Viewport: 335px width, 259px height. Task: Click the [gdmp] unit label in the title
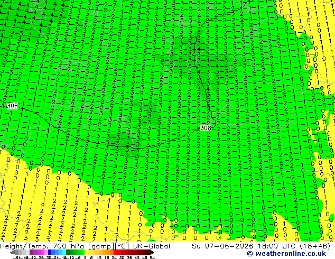[101, 246]
